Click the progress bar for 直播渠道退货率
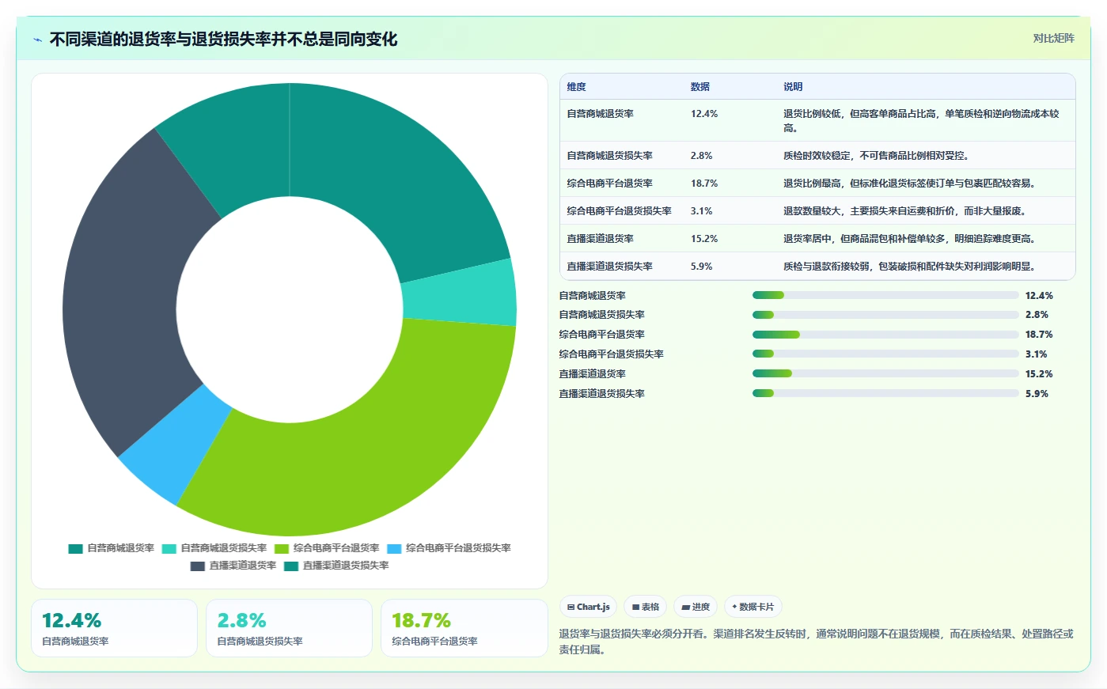 885,373
